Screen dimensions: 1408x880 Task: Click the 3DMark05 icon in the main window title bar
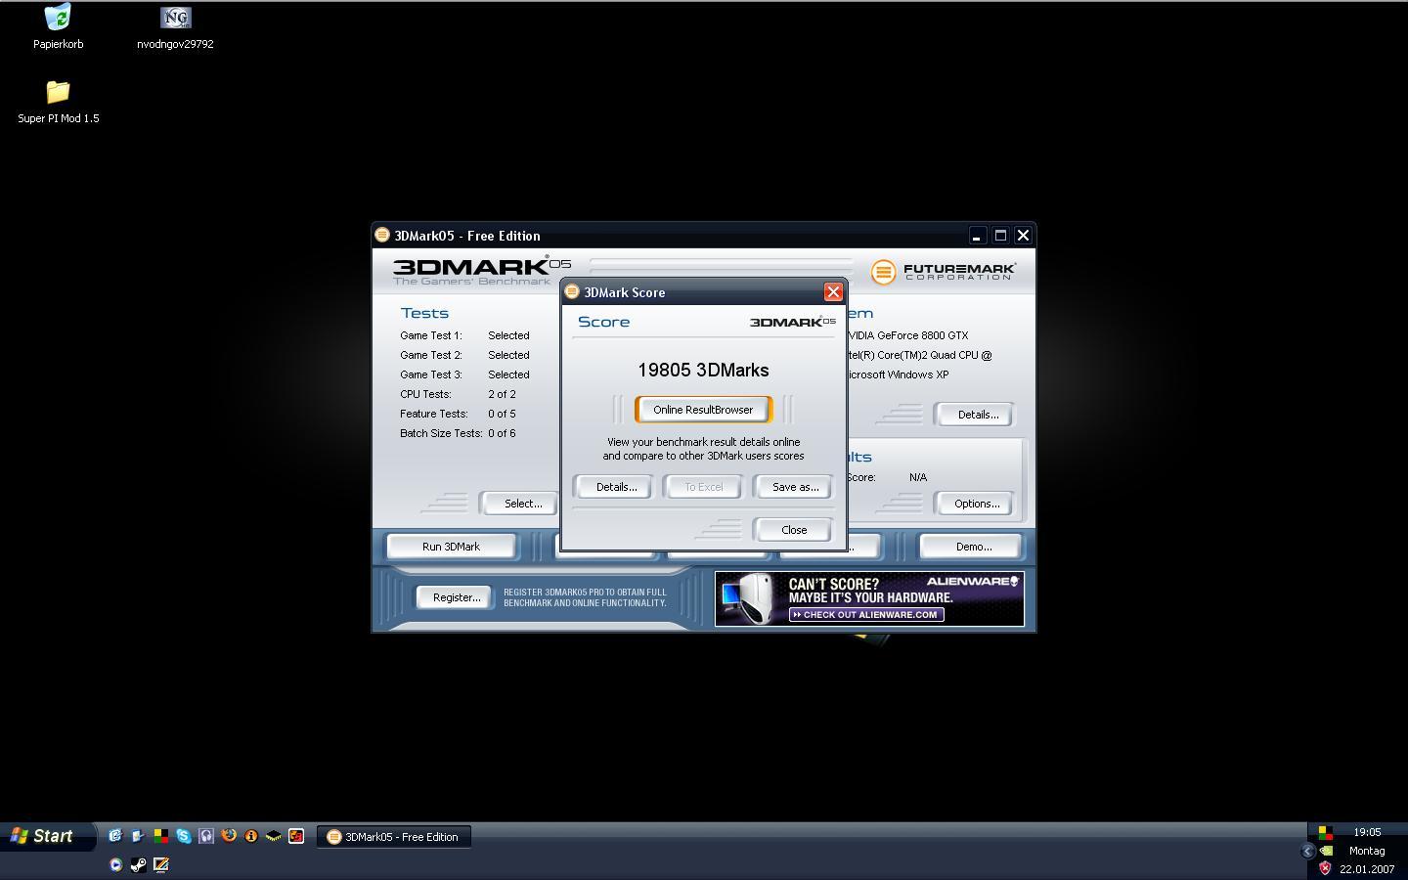(x=382, y=235)
